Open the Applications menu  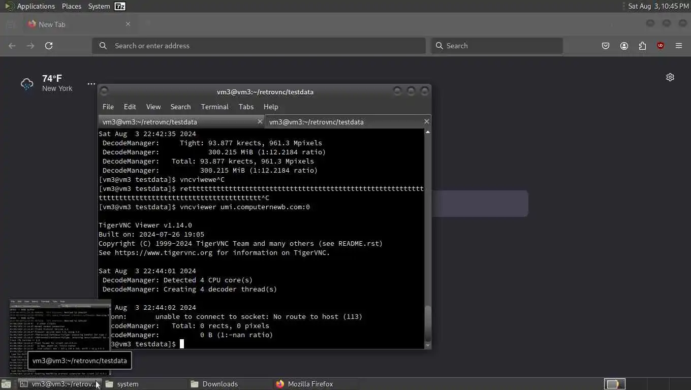point(30,6)
